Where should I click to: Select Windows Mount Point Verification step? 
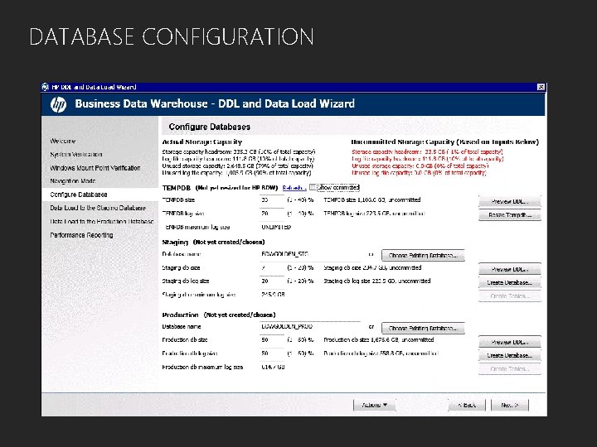(x=95, y=168)
